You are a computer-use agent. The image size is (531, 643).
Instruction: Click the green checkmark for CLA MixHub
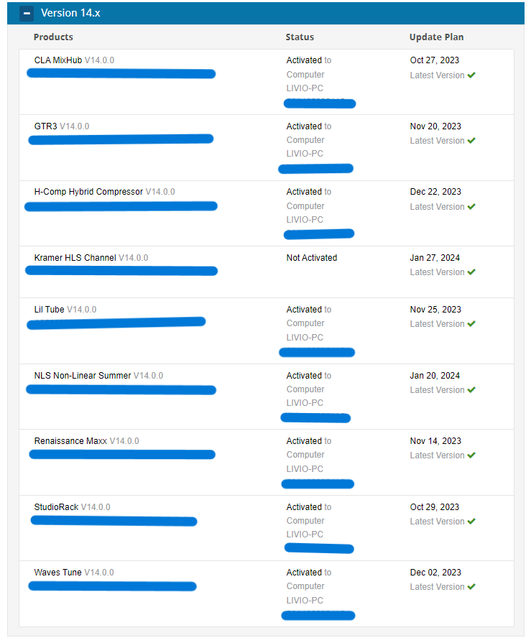pyautogui.click(x=471, y=75)
